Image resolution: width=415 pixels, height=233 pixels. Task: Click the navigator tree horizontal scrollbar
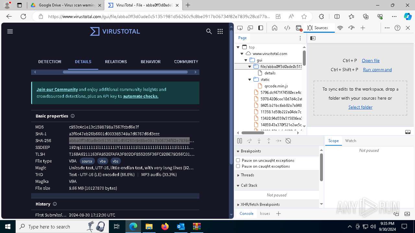pyautogui.click(x=253, y=133)
